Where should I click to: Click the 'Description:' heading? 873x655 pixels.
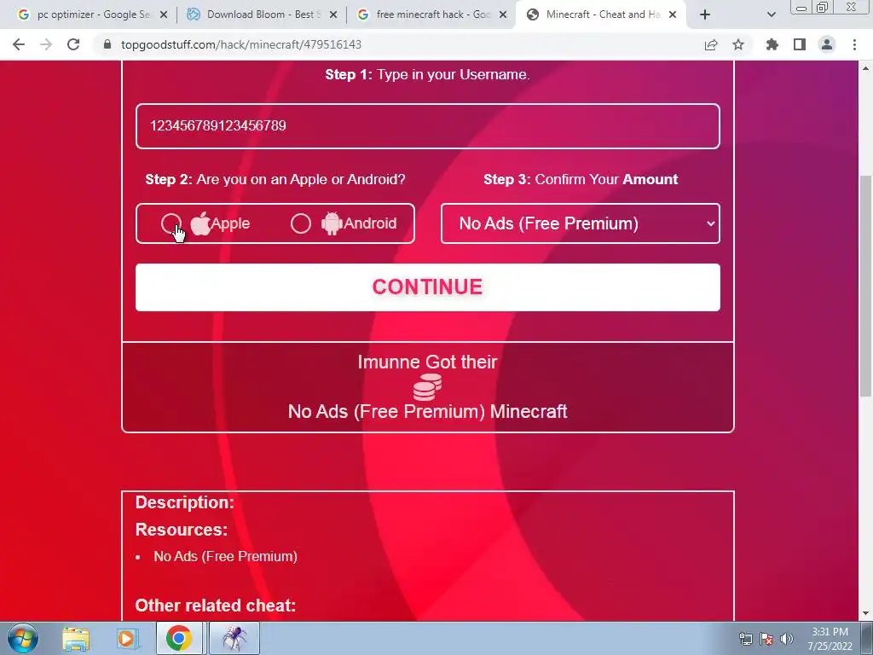coord(185,502)
